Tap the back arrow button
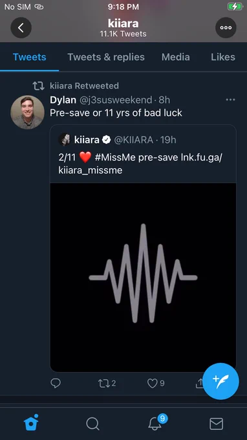 (21, 28)
